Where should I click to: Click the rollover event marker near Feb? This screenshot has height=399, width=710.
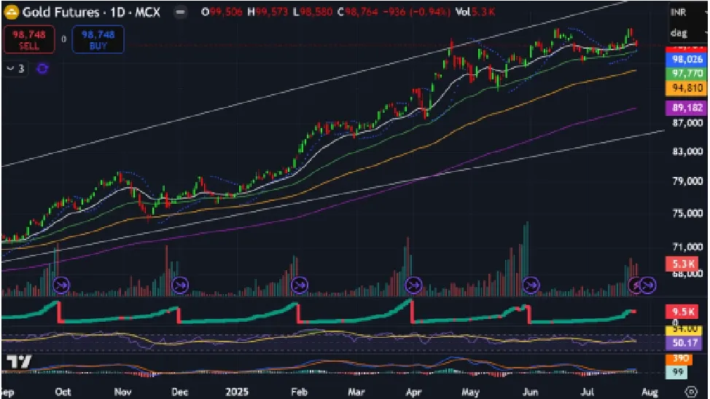[299, 285]
